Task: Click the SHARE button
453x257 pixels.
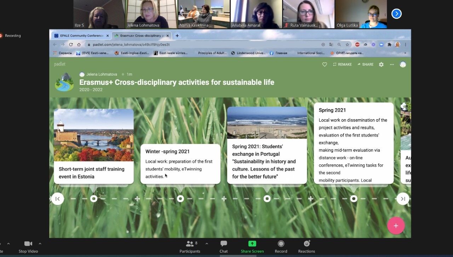Action: pos(365,64)
